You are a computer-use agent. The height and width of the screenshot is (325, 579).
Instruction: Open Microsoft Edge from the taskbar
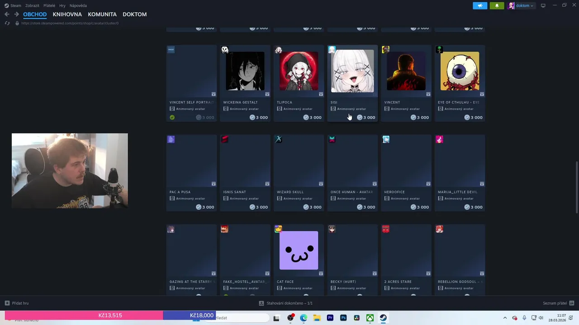click(x=304, y=318)
